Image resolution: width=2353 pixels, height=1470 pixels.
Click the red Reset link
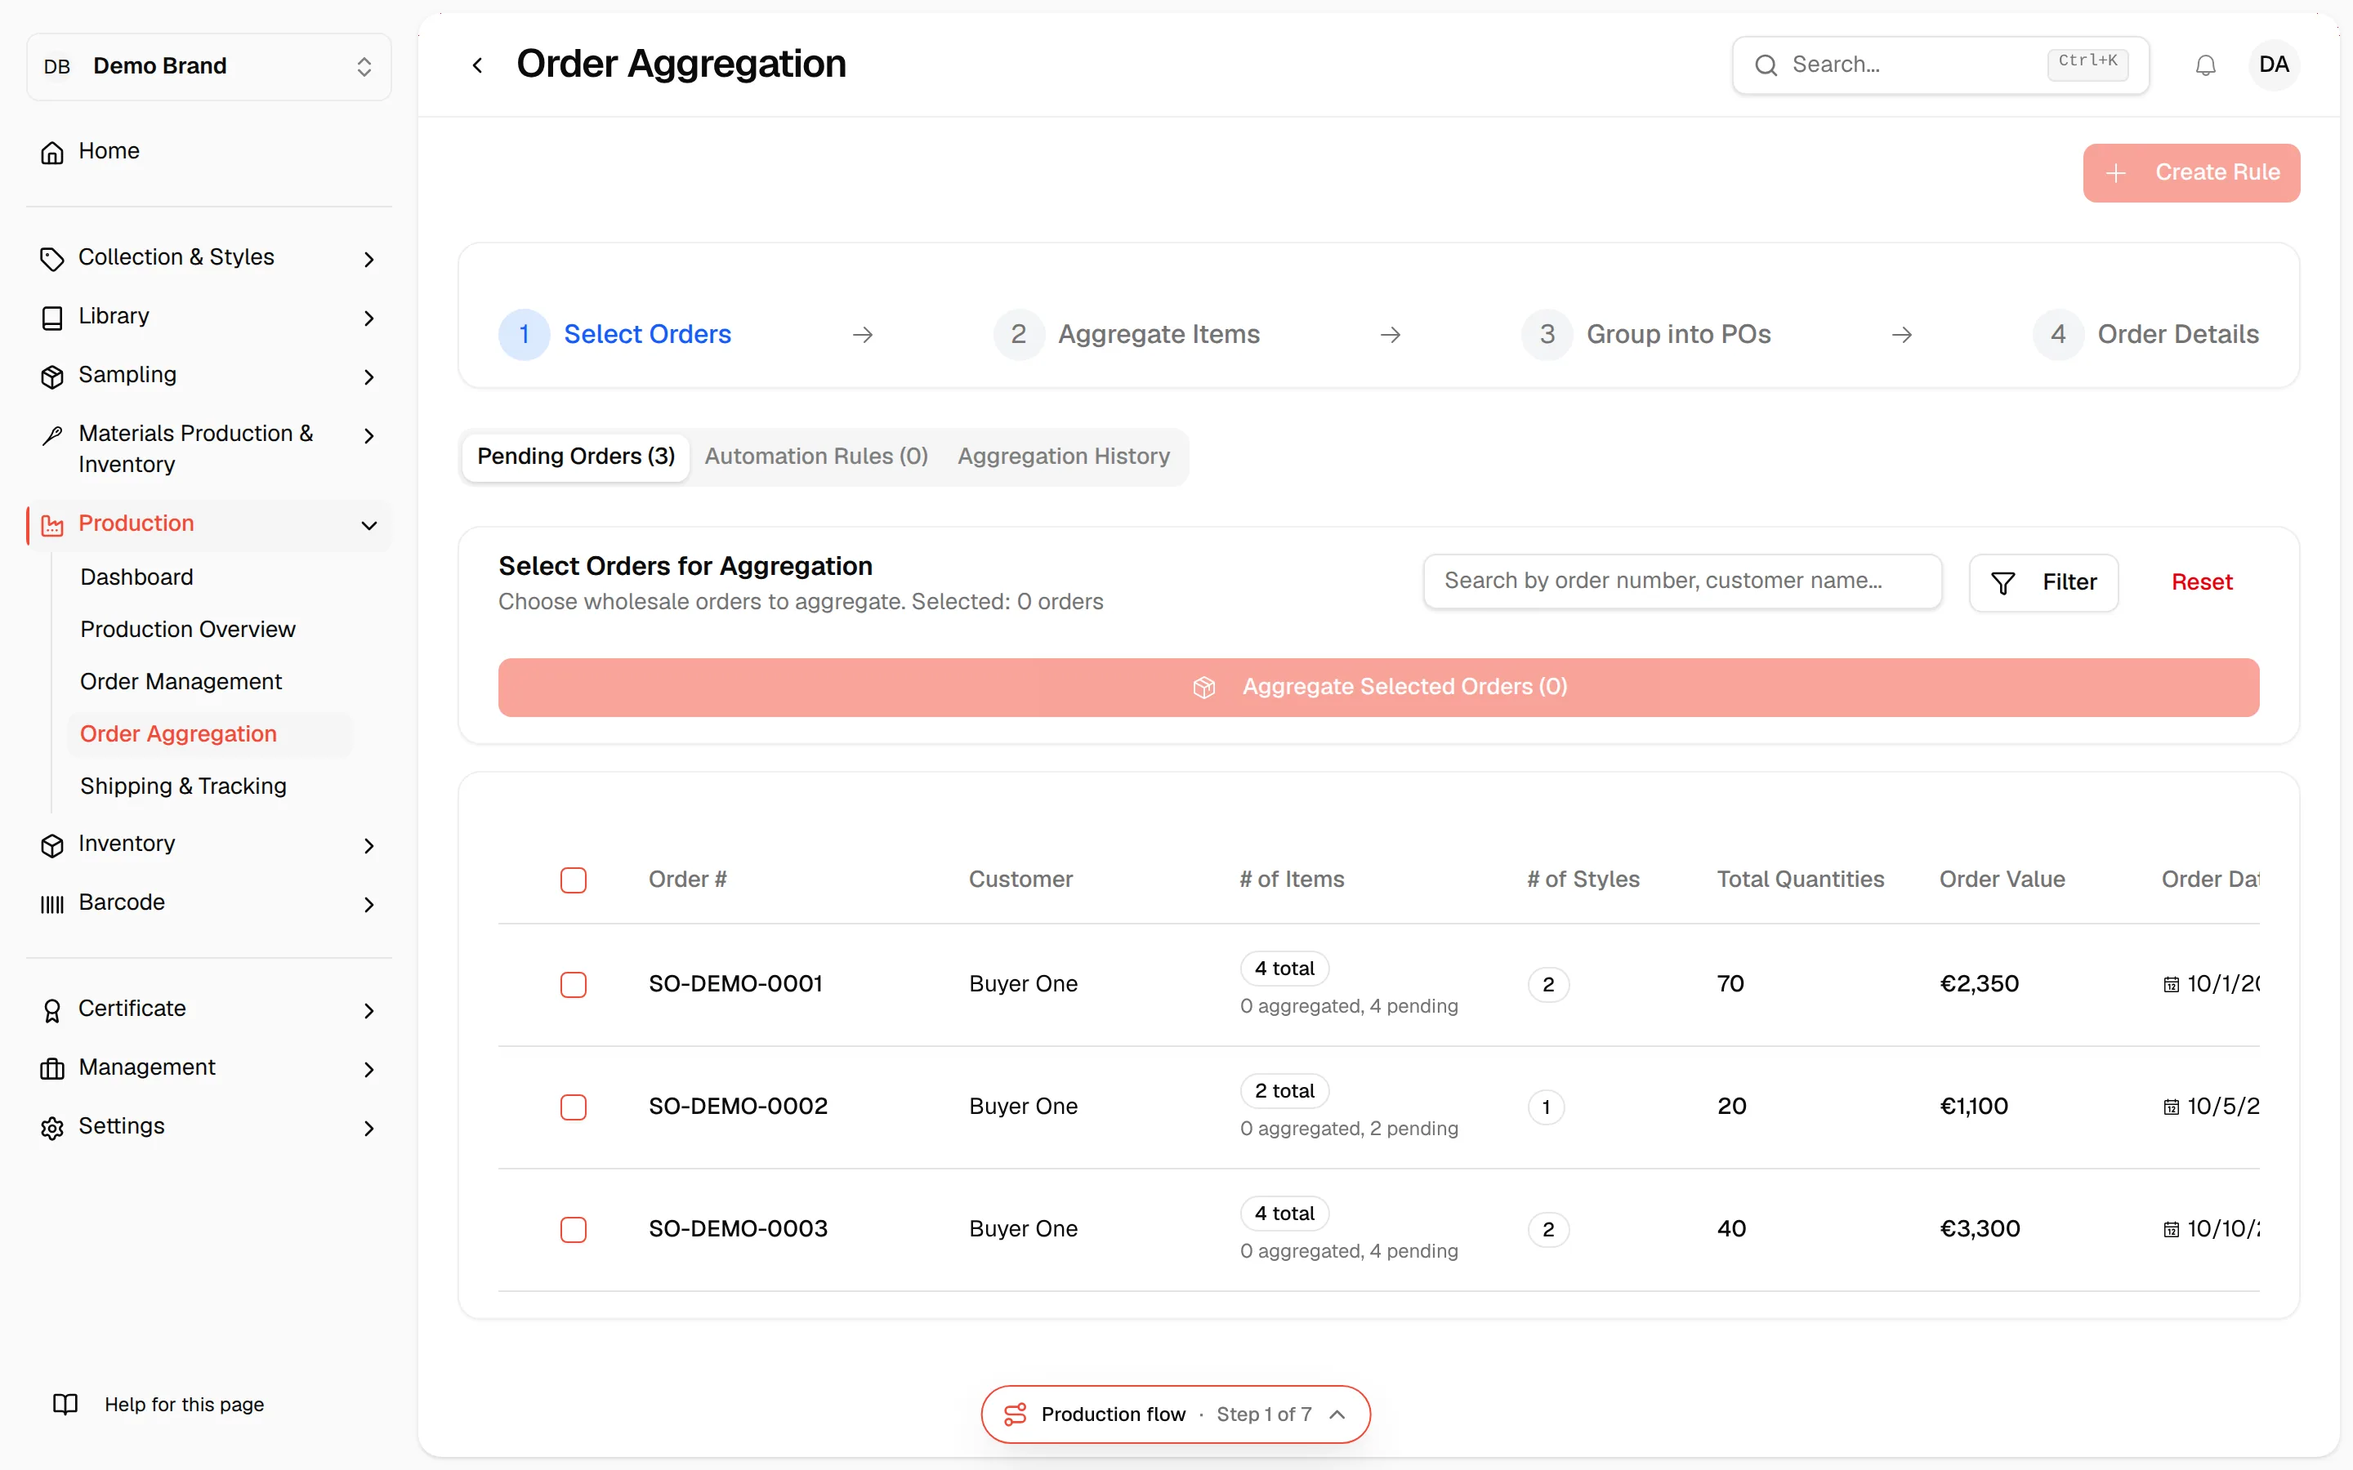point(2201,582)
